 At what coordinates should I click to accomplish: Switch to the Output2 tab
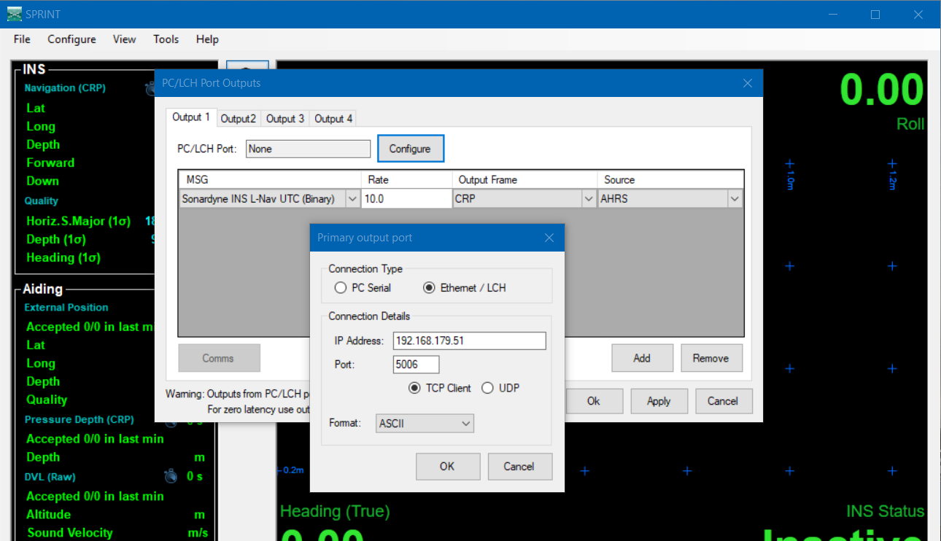coord(239,119)
